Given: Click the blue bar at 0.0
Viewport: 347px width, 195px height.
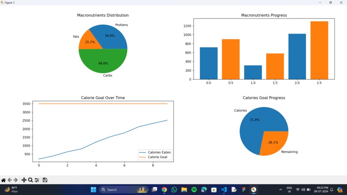Looking at the screenshot, I should [x=208, y=63].
